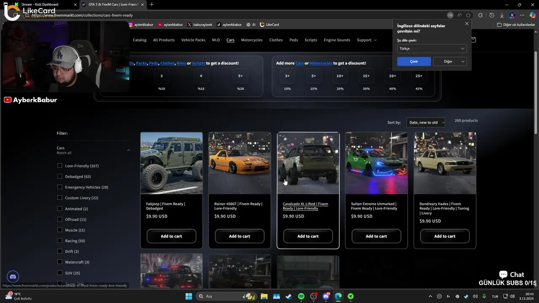Viewport: 539px width, 303px height.
Task: Add Cavalcade XL Lifted to cart
Action: [308, 236]
